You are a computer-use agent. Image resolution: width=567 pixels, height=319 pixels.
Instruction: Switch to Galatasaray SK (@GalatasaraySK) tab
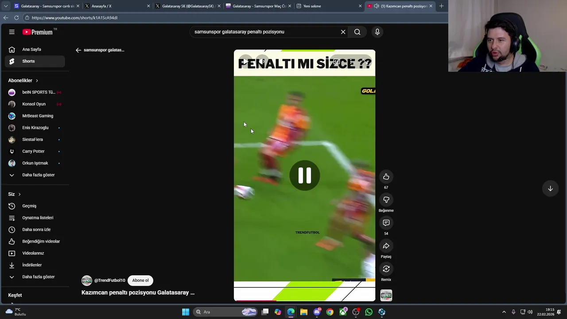tap(188, 6)
